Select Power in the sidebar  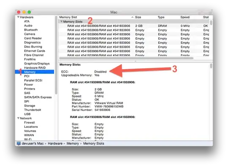coord(29,84)
